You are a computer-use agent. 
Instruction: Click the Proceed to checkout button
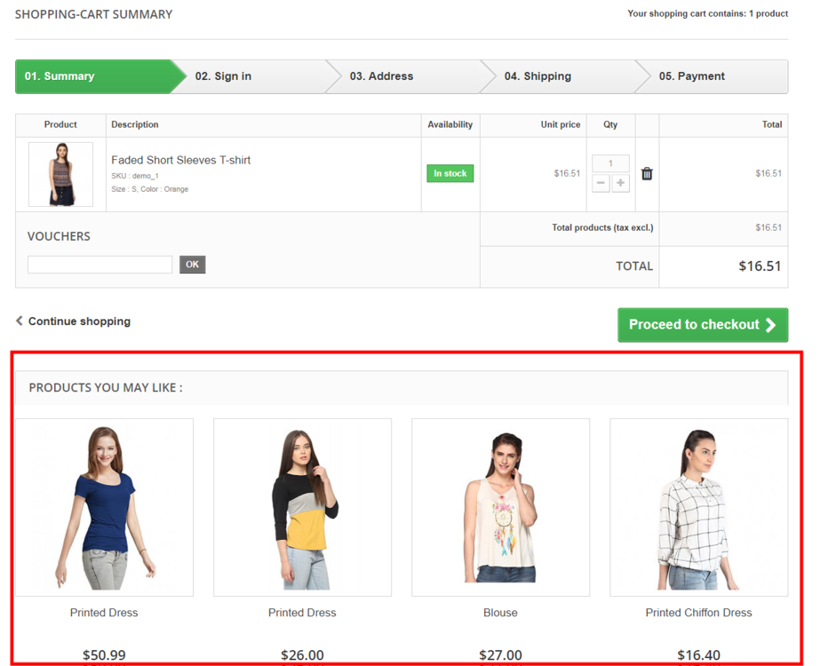703,325
